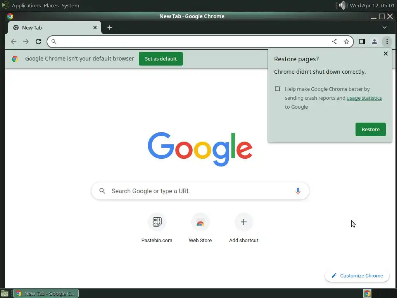Dismiss the Restore pages popup
This screenshot has height=298, width=397.
(x=386, y=54)
